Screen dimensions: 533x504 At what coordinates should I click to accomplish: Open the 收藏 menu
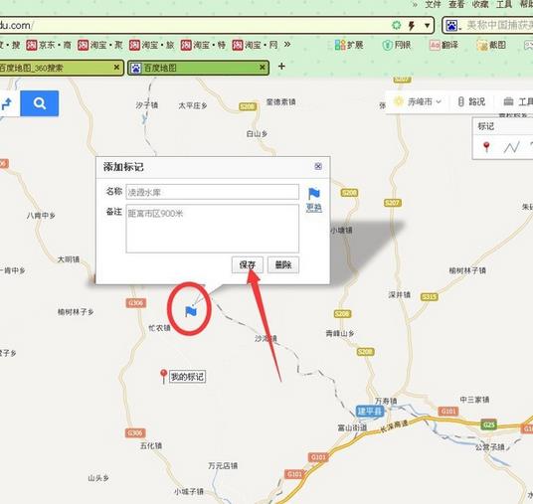point(480,4)
